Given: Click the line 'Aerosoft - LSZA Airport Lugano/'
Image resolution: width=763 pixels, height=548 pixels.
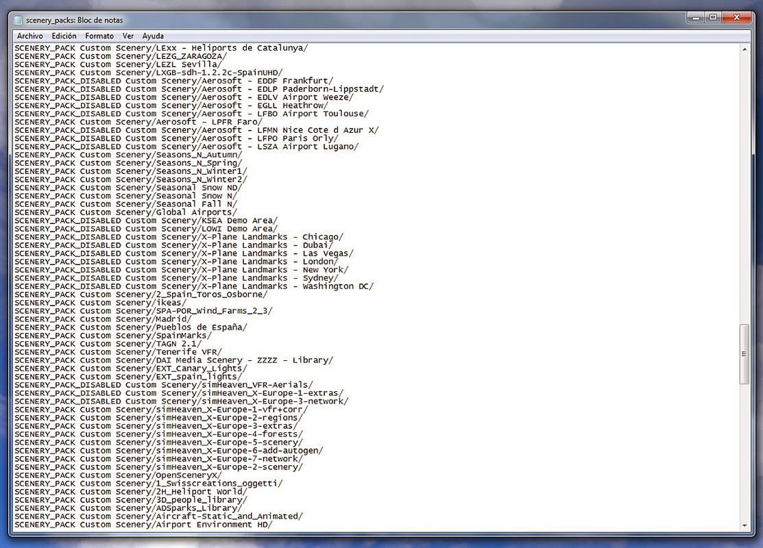Looking at the screenshot, I should click(186, 147).
